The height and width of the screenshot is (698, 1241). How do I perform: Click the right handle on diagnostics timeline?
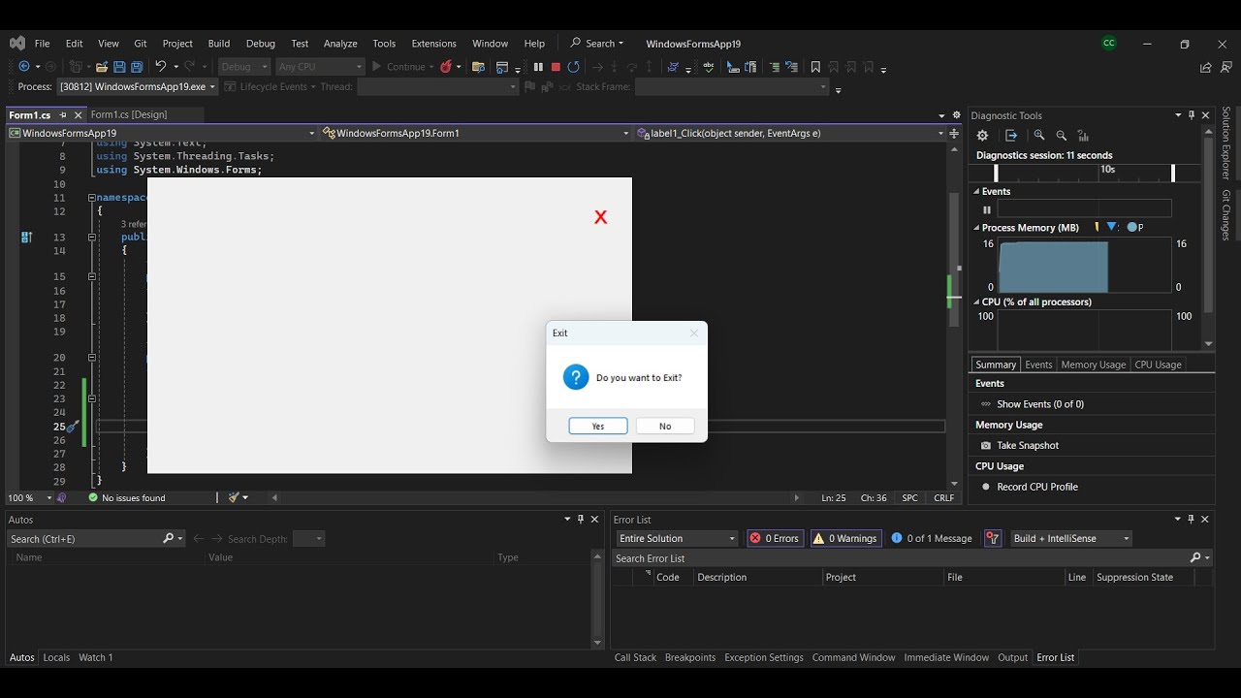coord(1173,173)
